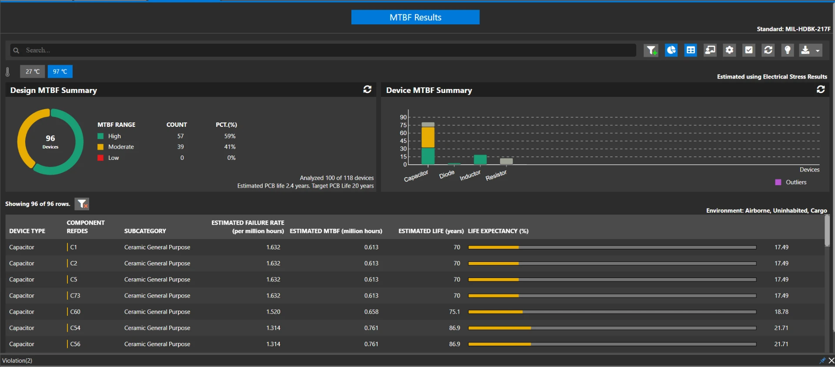Click the C73 life expectancy bar
This screenshot has height=367, width=835.
point(612,296)
